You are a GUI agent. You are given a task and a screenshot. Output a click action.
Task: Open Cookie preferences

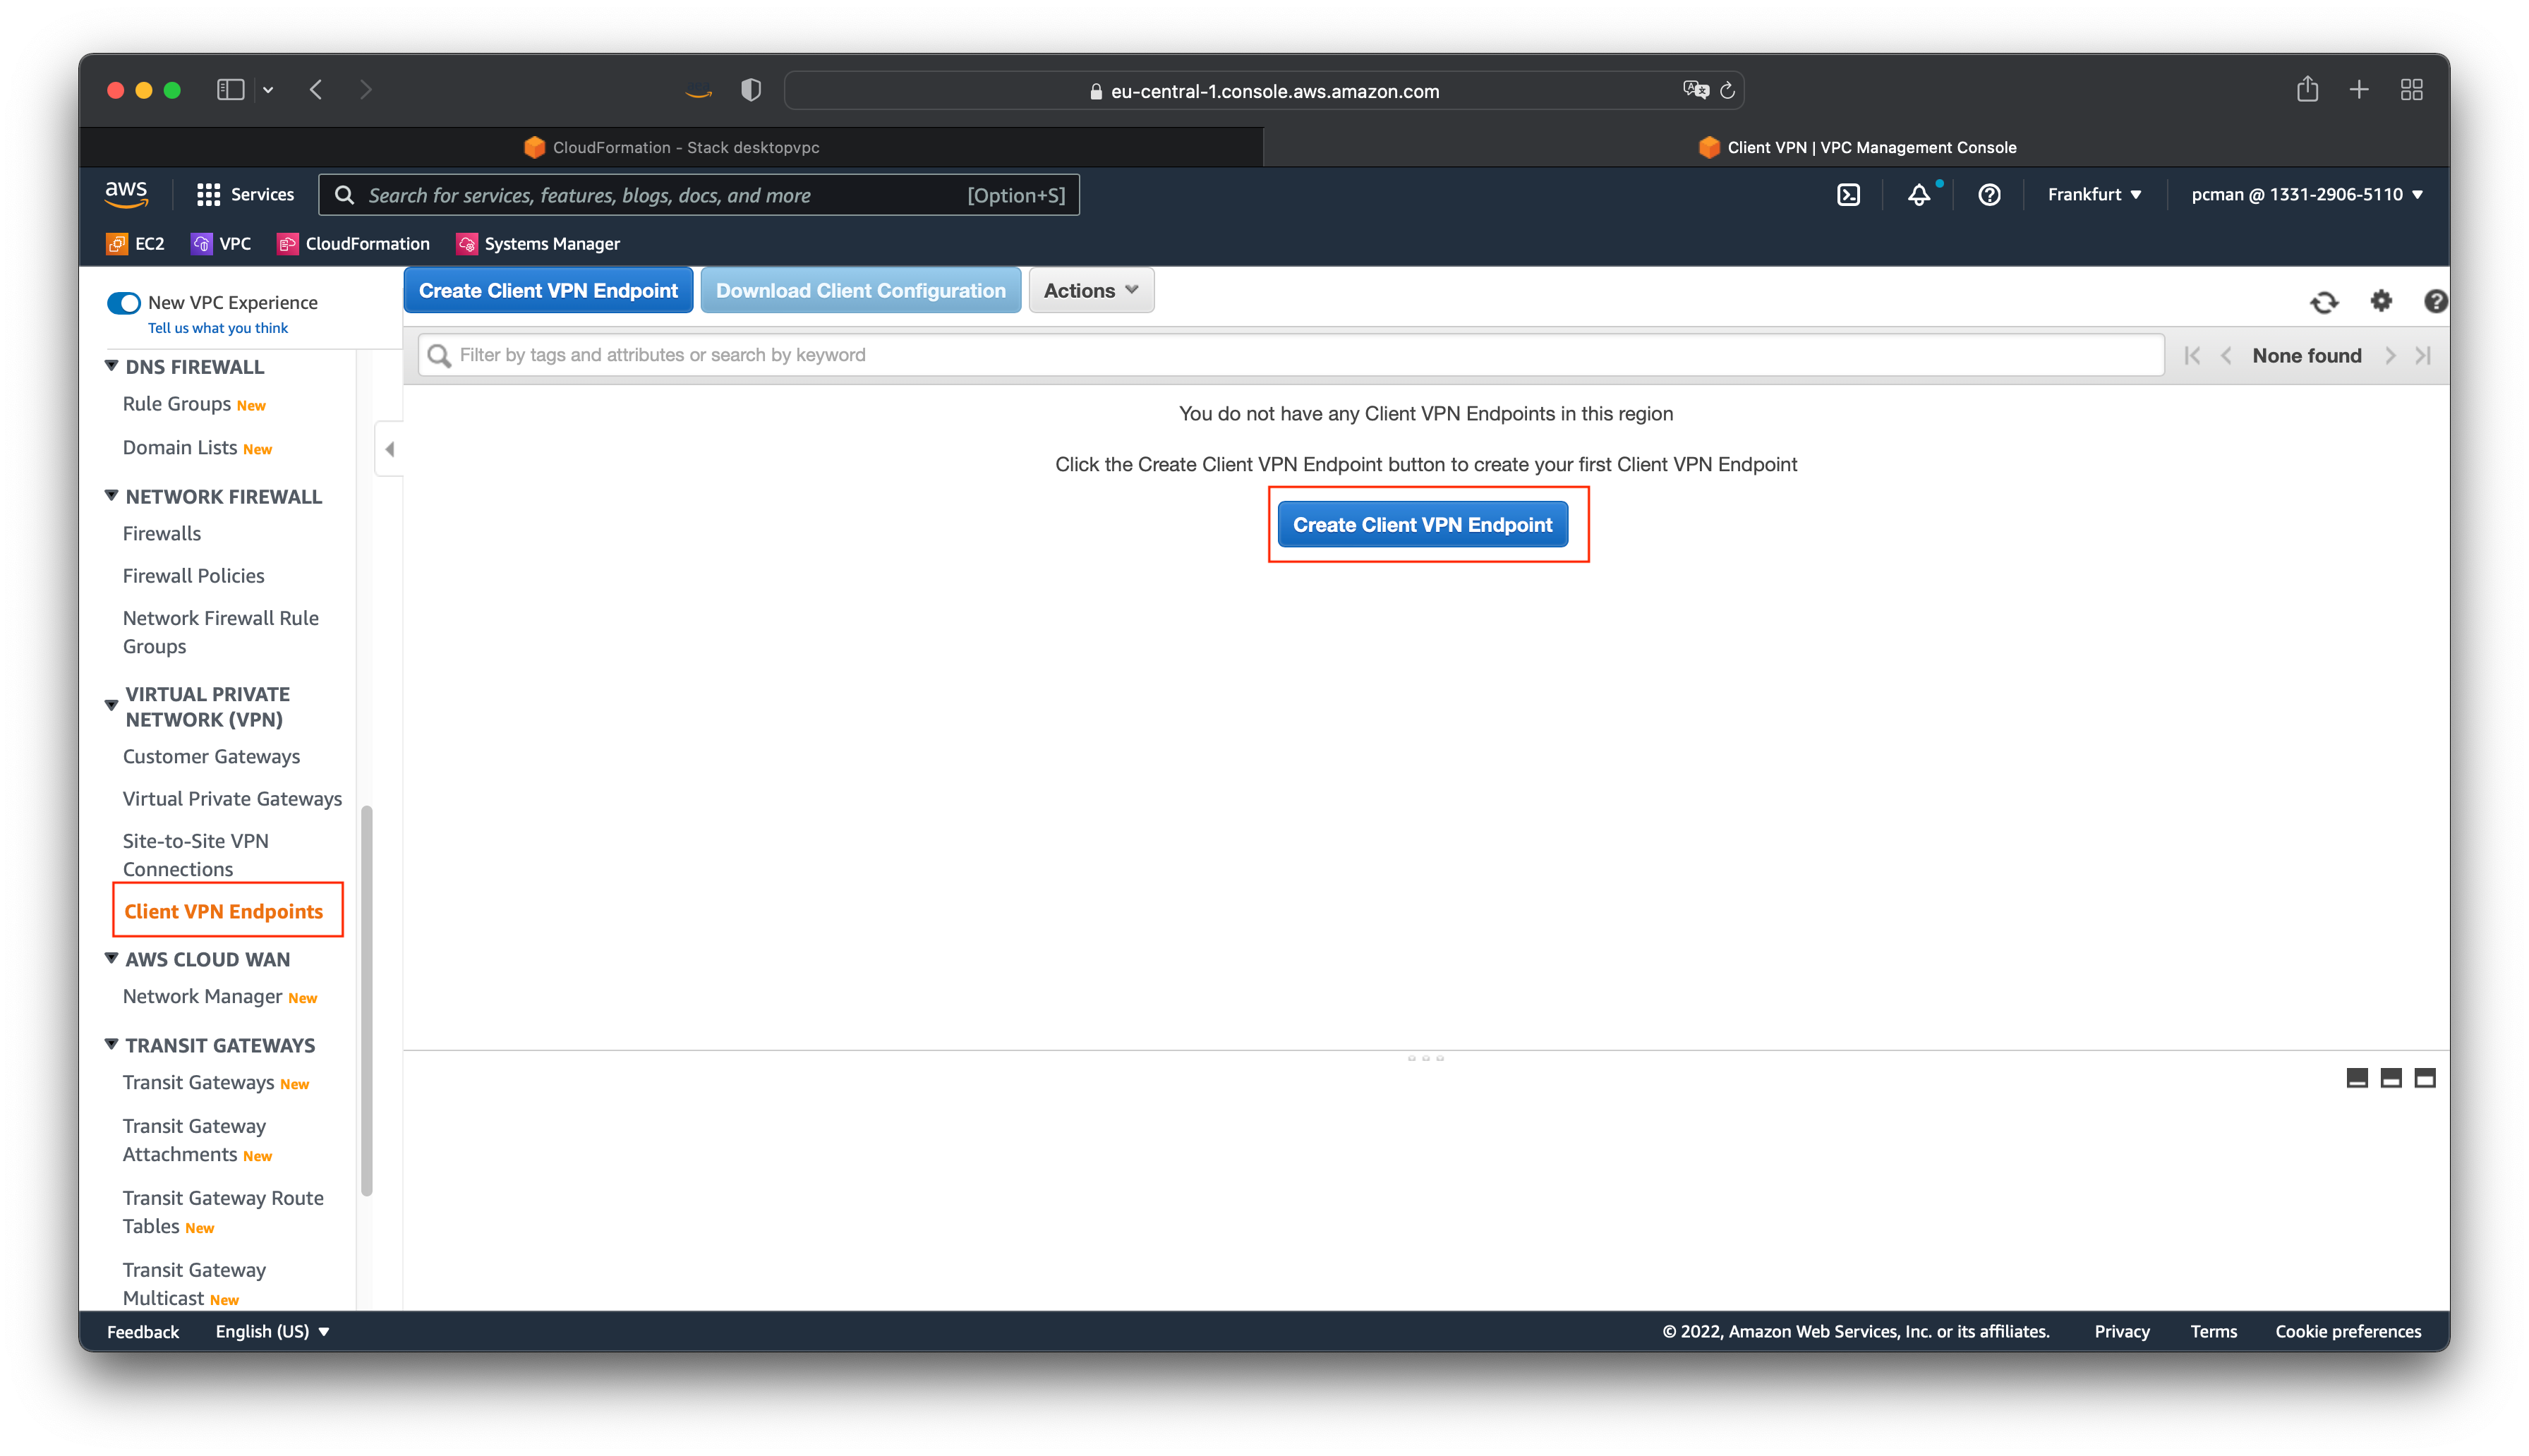pyautogui.click(x=2347, y=1331)
